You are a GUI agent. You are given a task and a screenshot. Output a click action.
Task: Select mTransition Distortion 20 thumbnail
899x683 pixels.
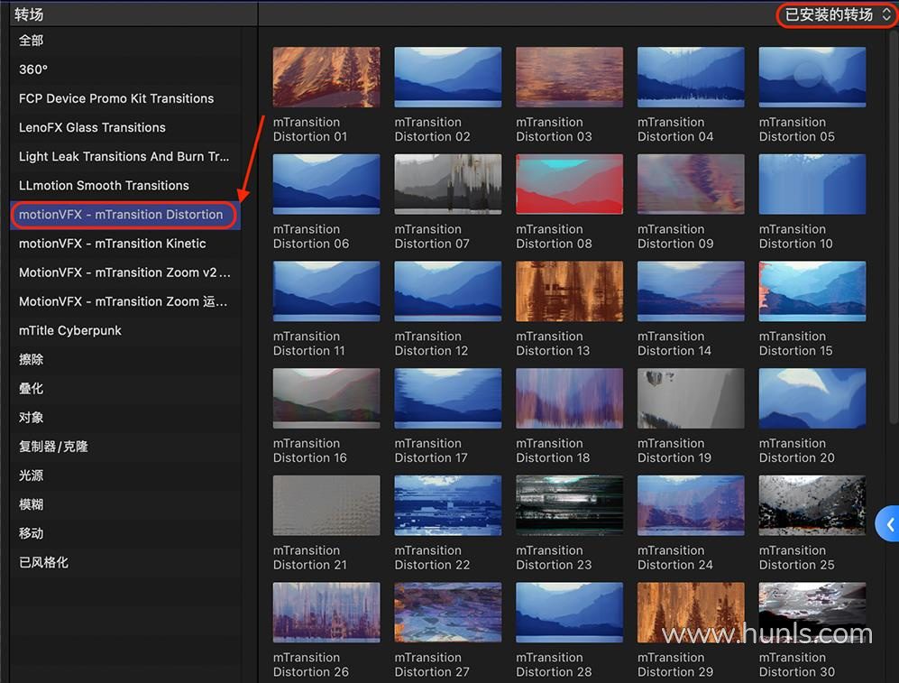pos(812,399)
